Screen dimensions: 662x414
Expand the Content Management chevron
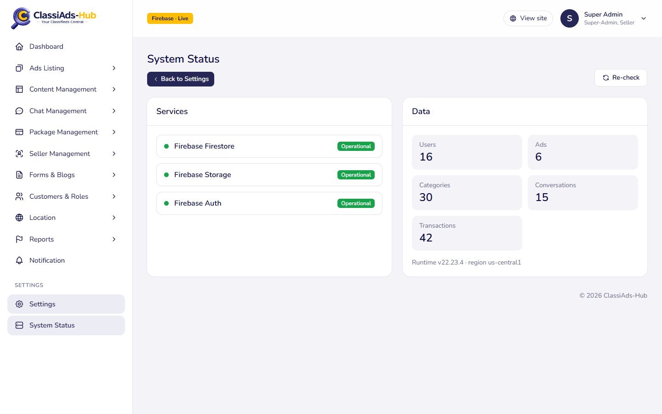114,89
